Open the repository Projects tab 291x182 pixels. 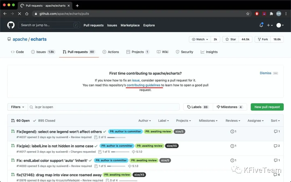[x=138, y=52]
